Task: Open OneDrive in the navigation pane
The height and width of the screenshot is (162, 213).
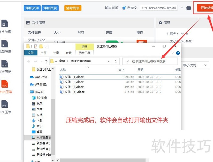Action: (x=39, y=77)
